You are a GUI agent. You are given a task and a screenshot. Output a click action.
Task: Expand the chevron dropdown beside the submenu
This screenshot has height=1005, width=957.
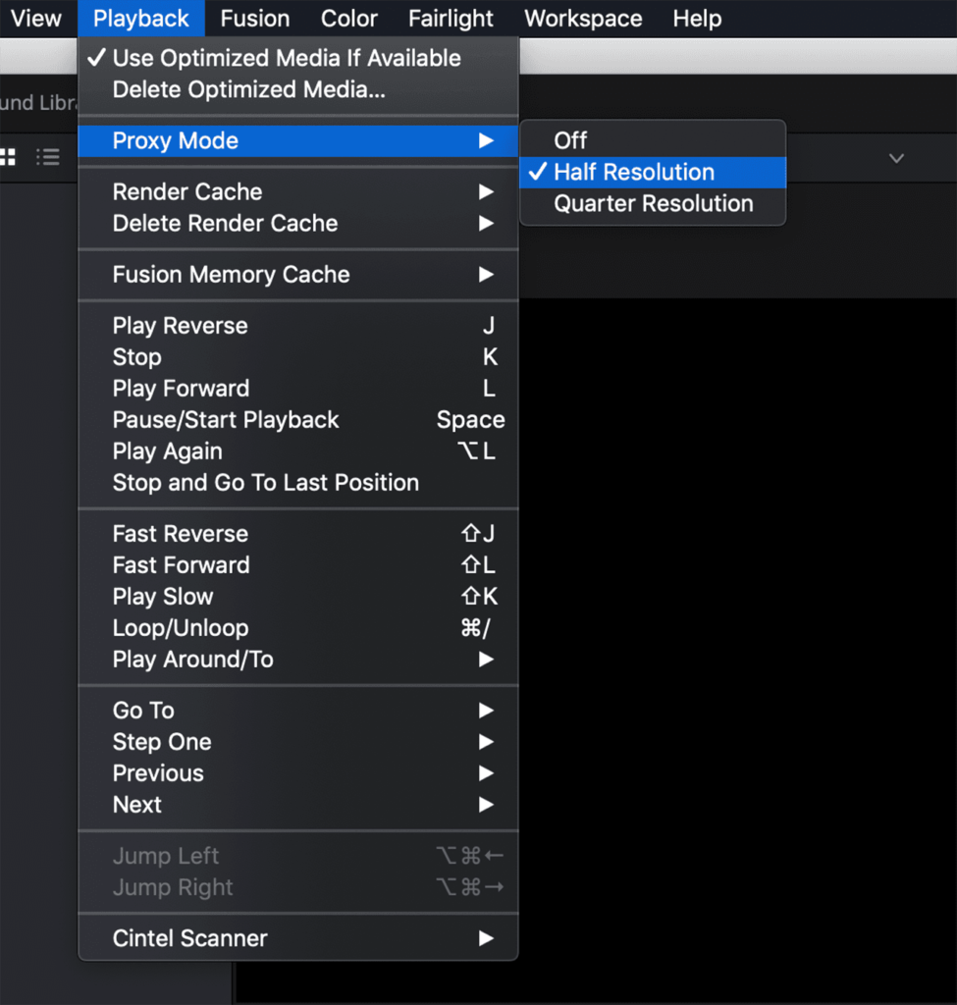click(896, 158)
